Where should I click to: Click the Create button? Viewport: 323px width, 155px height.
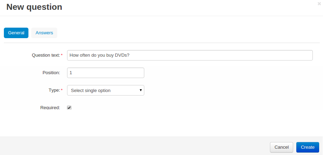[x=308, y=147]
